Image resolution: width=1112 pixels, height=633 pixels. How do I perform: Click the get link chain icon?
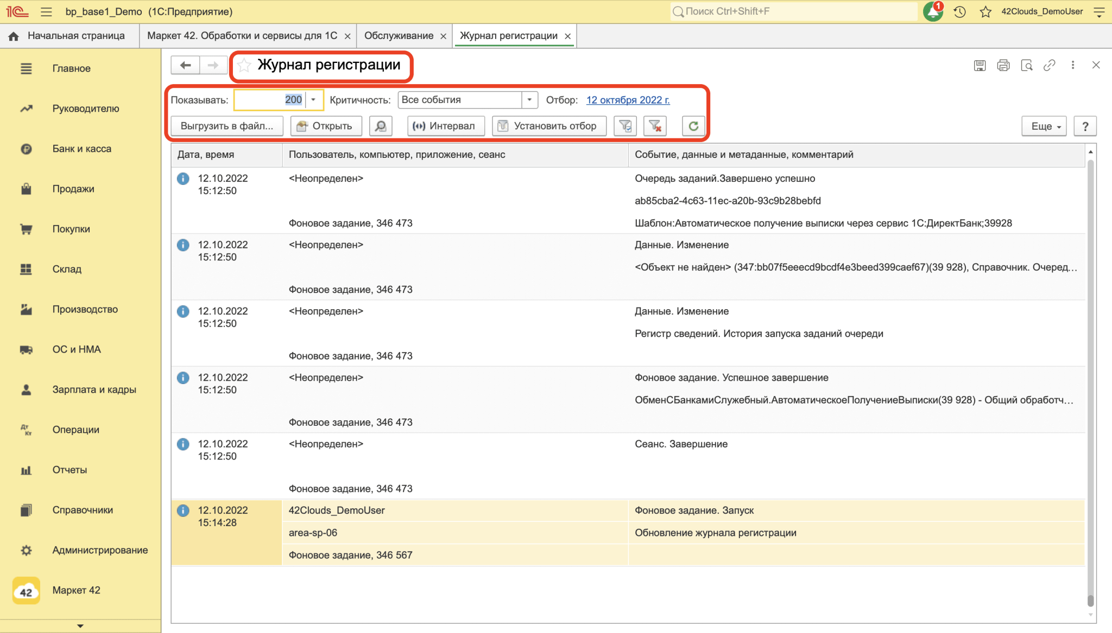tap(1049, 65)
